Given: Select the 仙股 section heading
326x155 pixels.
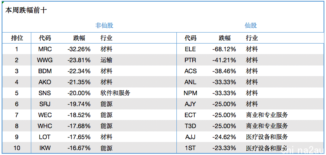Looking at the screenshot, I should point(251,25).
